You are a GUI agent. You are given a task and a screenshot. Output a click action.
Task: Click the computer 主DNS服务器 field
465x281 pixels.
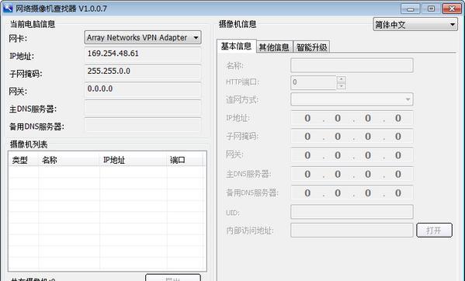143,107
